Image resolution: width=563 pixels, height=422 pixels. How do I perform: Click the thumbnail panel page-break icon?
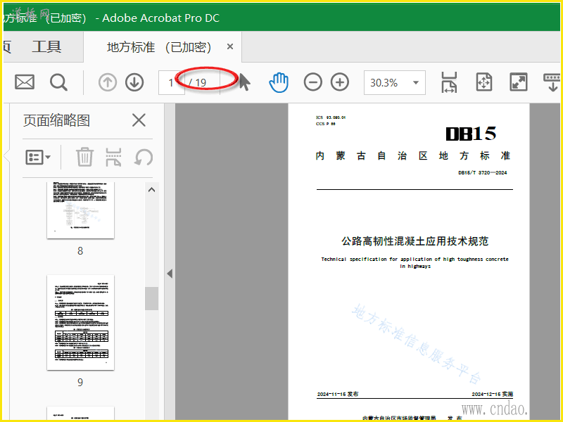113,157
